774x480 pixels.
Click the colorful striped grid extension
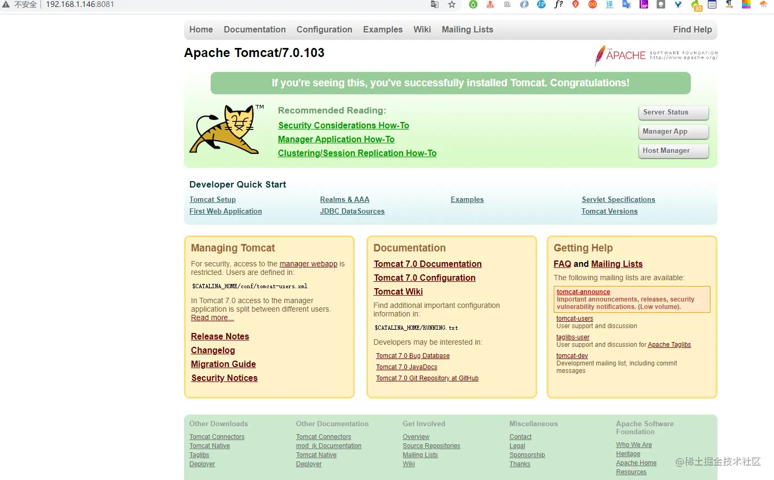[746, 4]
